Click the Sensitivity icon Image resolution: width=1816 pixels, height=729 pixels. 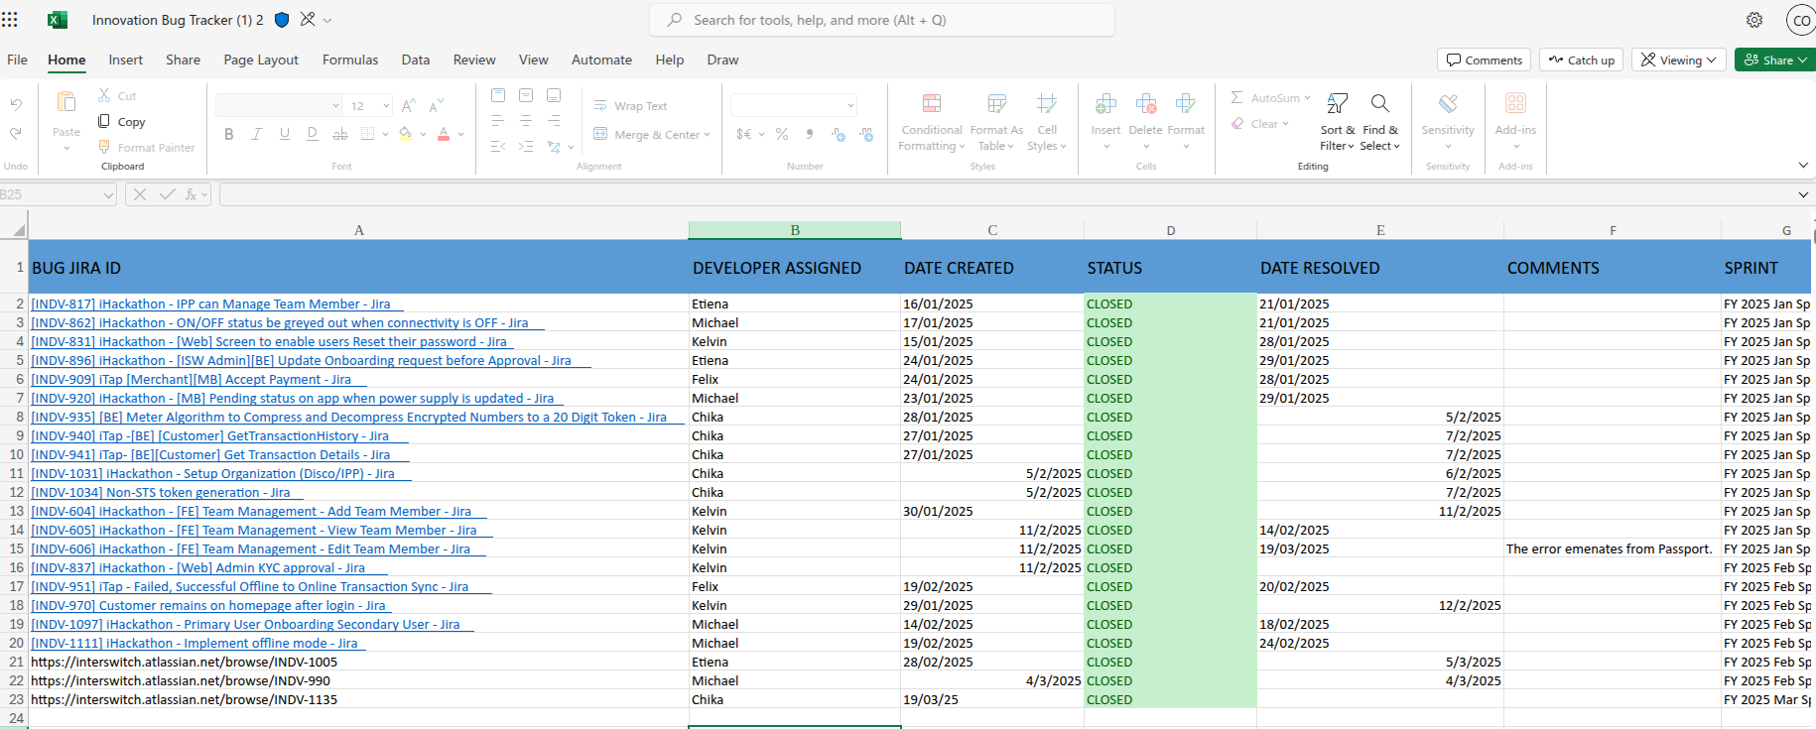(x=1448, y=104)
